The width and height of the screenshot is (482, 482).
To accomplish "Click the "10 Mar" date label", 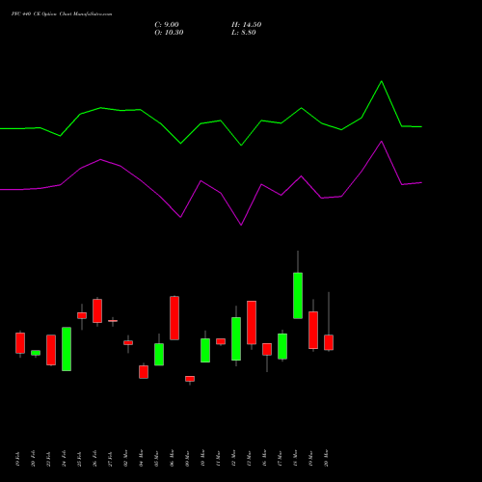I will pyautogui.click(x=202, y=458).
